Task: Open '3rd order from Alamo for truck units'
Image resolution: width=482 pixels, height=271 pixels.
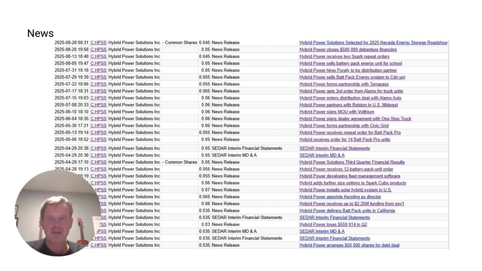Action: click(351, 91)
